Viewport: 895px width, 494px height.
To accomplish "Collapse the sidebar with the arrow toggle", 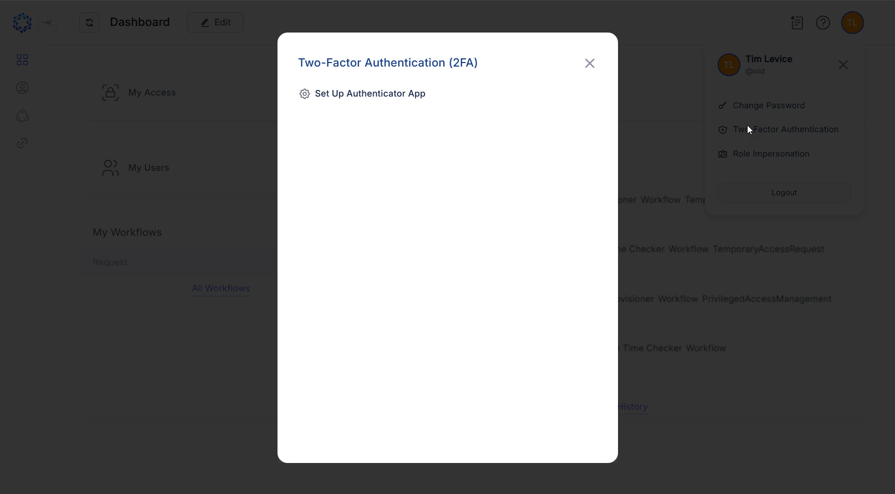I will click(47, 22).
